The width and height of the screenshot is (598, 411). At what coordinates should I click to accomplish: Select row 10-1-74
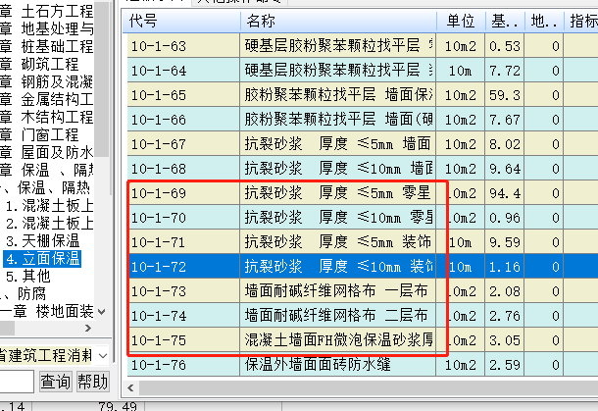[x=363, y=316]
